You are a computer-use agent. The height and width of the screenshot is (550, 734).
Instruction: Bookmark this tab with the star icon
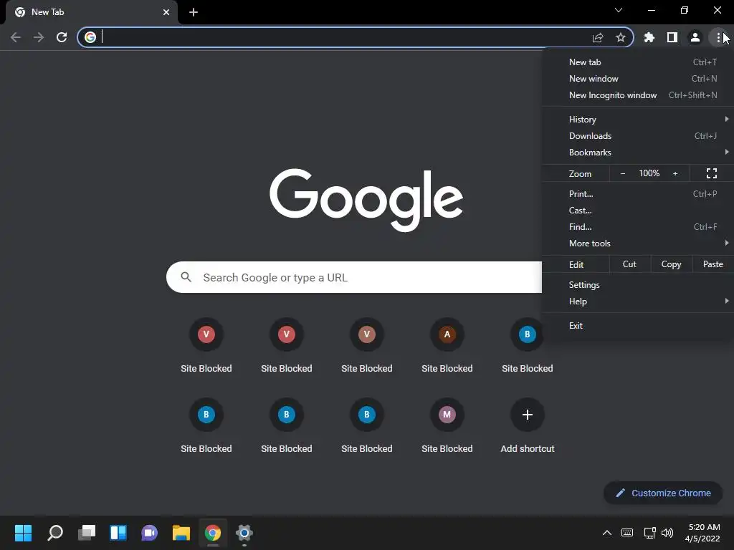point(621,37)
